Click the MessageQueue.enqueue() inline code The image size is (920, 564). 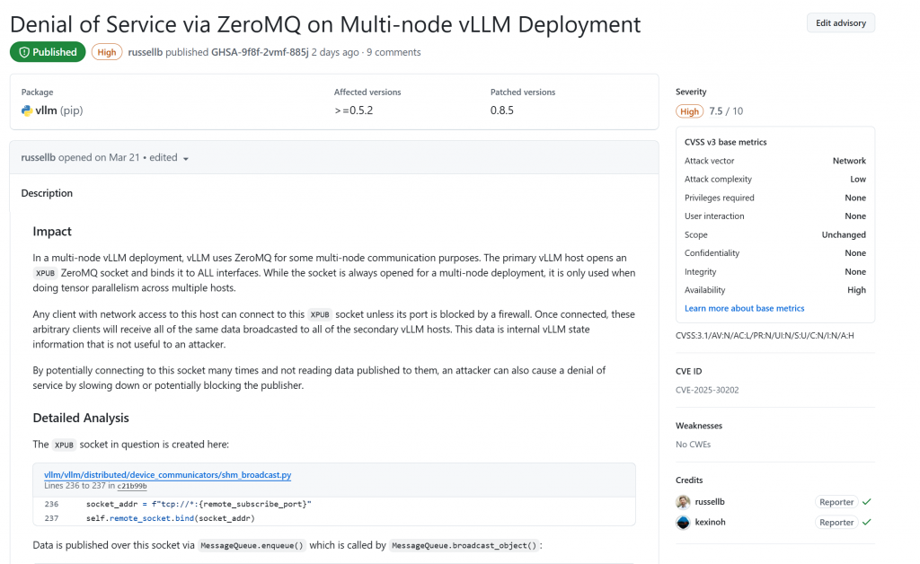(x=252, y=546)
